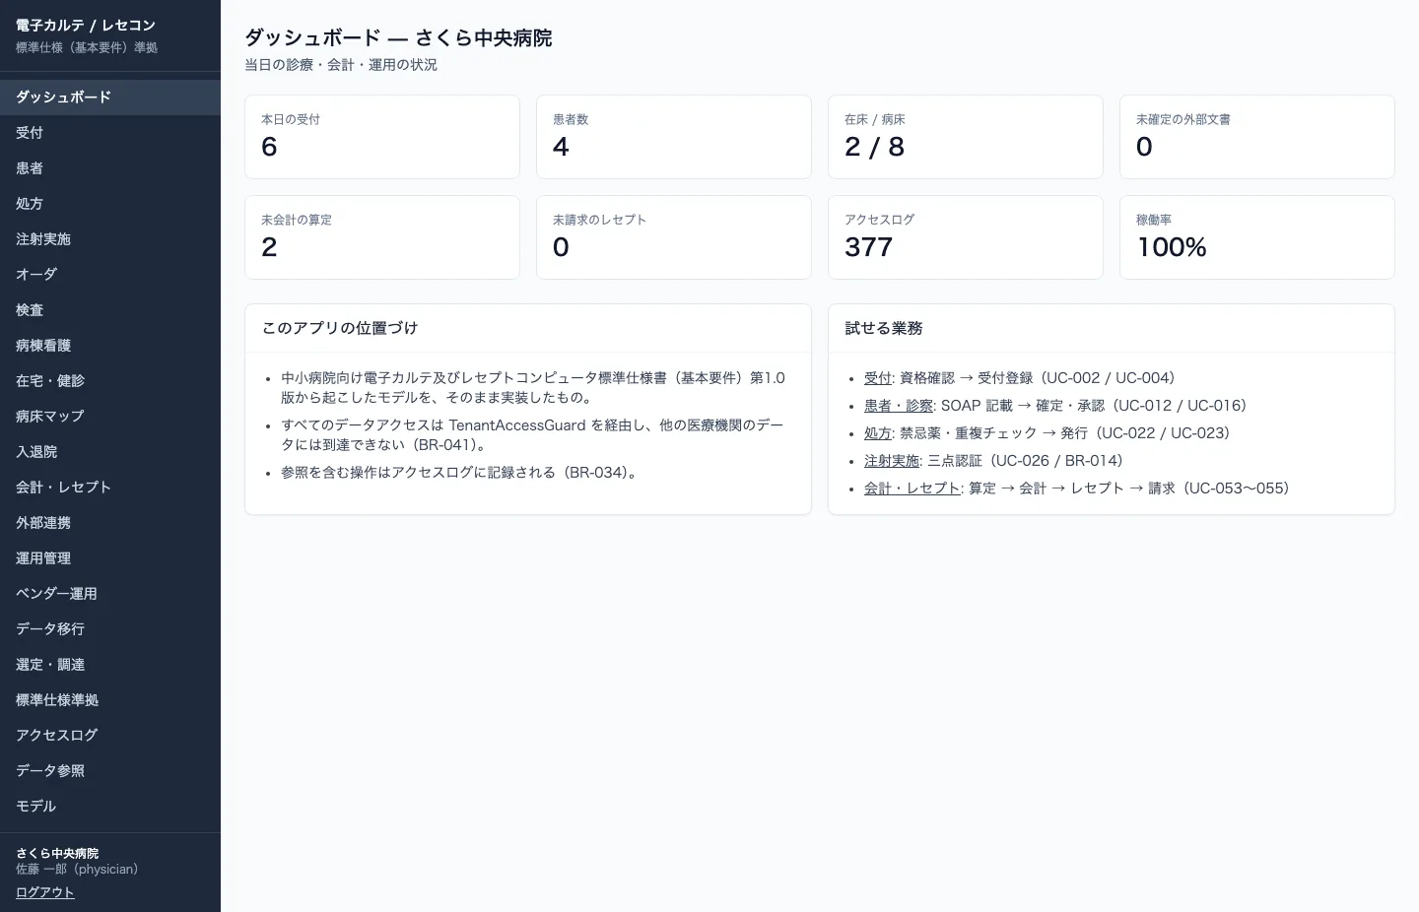Click the アクセスログ card showing 377

click(966, 237)
